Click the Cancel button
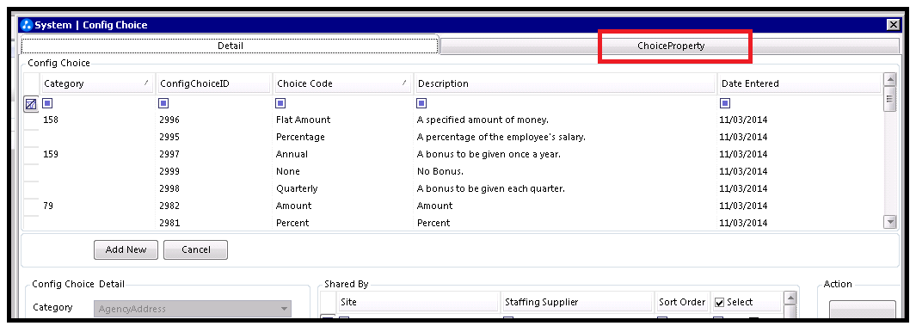916x326 pixels. click(196, 249)
